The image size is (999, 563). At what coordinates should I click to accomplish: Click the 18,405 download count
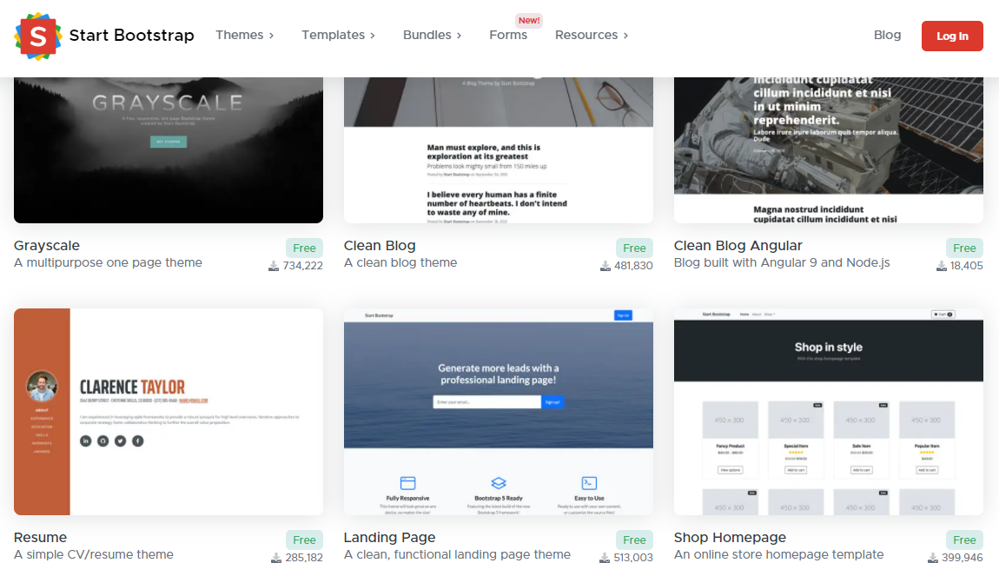(x=967, y=266)
